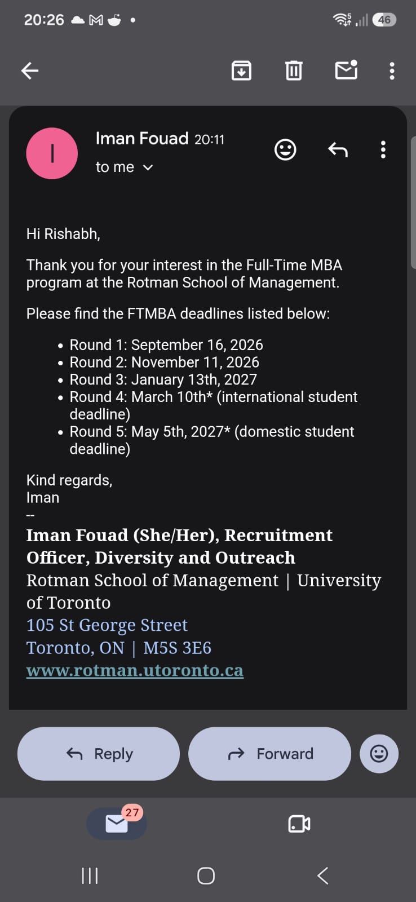416x902 pixels.
Task: Click the reply arrow in message header
Action: click(x=338, y=150)
